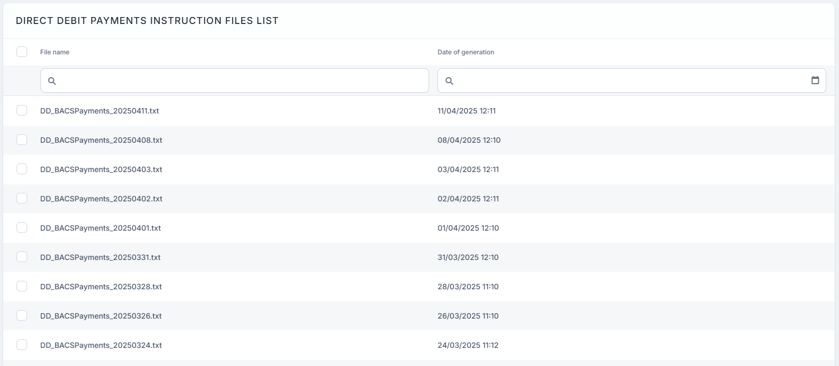Click the search icon in File name filter
Viewport: 839px width, 366px height.
pos(52,81)
